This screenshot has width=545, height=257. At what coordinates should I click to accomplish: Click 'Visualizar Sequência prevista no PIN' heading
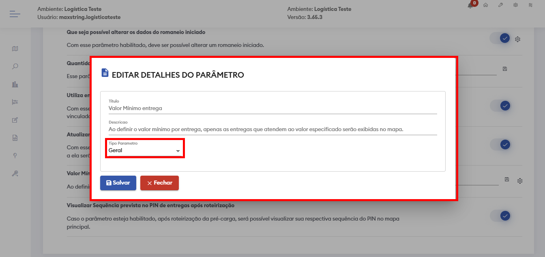151,205
